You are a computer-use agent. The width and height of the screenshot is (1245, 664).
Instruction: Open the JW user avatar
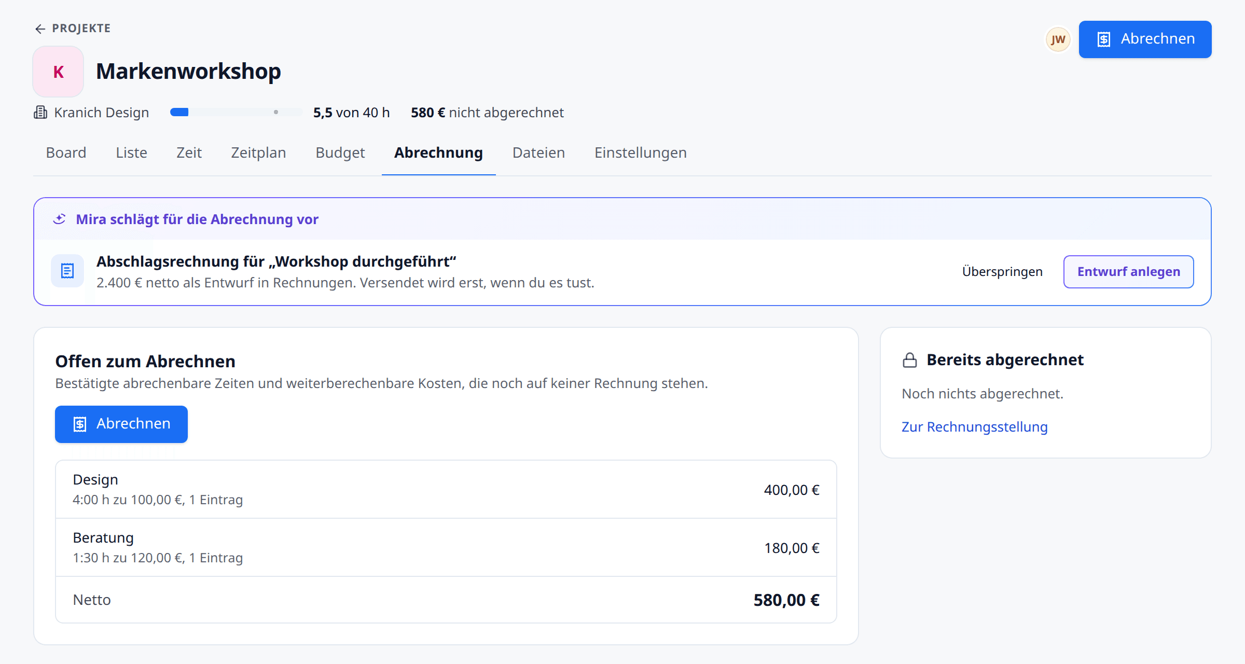[x=1058, y=39]
